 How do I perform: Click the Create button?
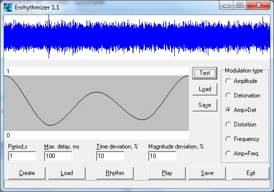click(x=27, y=173)
